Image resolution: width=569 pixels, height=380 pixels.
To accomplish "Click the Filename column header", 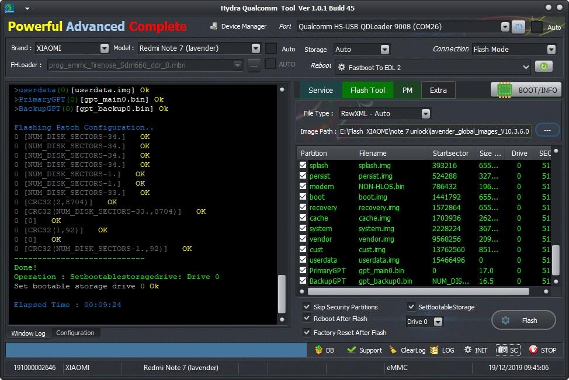I will coord(373,154).
